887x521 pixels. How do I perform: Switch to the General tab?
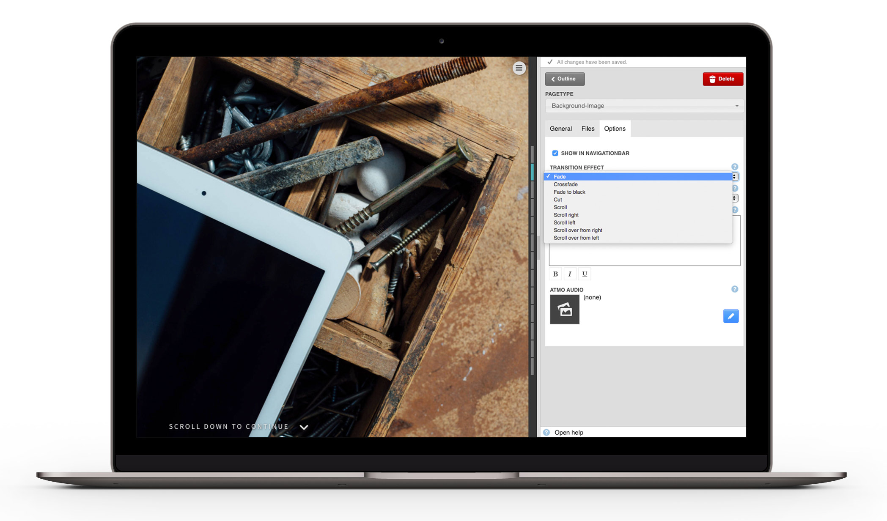tap(560, 129)
